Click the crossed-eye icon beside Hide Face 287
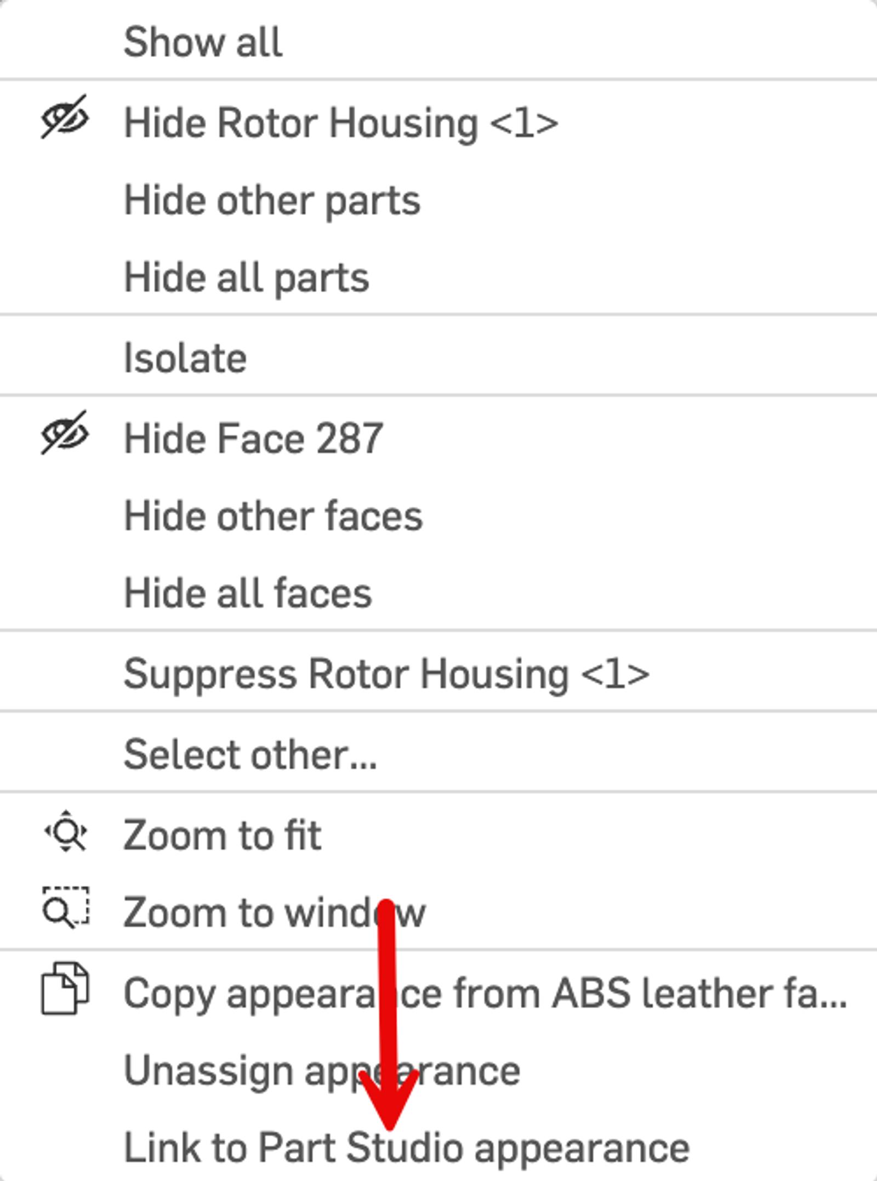The height and width of the screenshot is (1181, 877). [x=65, y=433]
